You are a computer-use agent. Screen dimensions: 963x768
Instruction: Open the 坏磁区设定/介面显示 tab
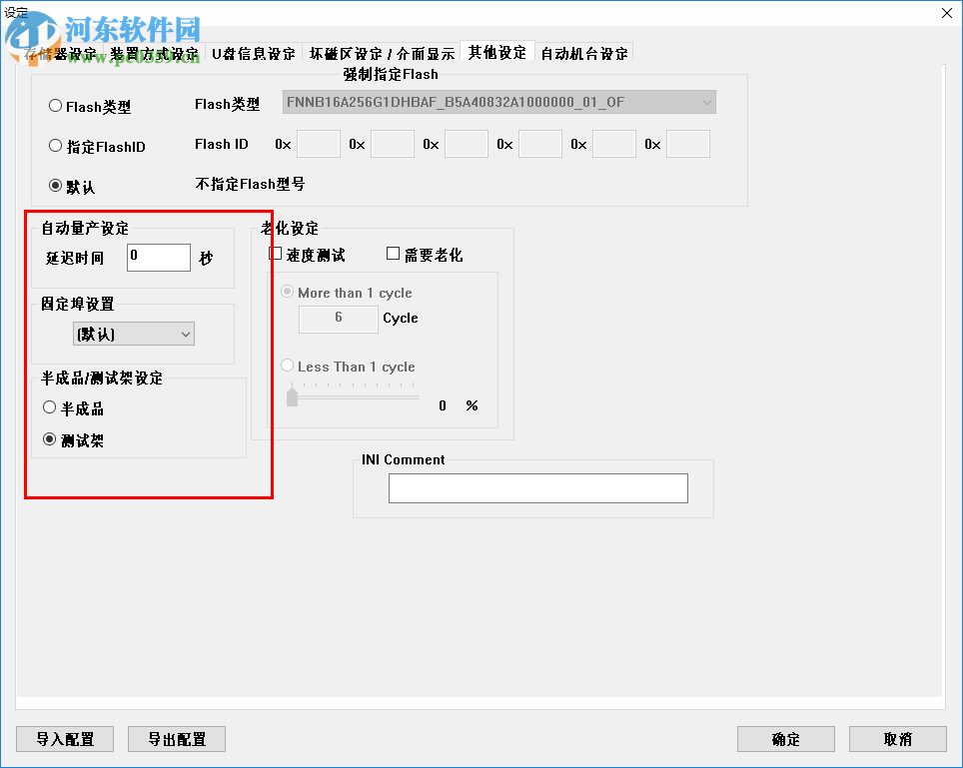tap(385, 54)
